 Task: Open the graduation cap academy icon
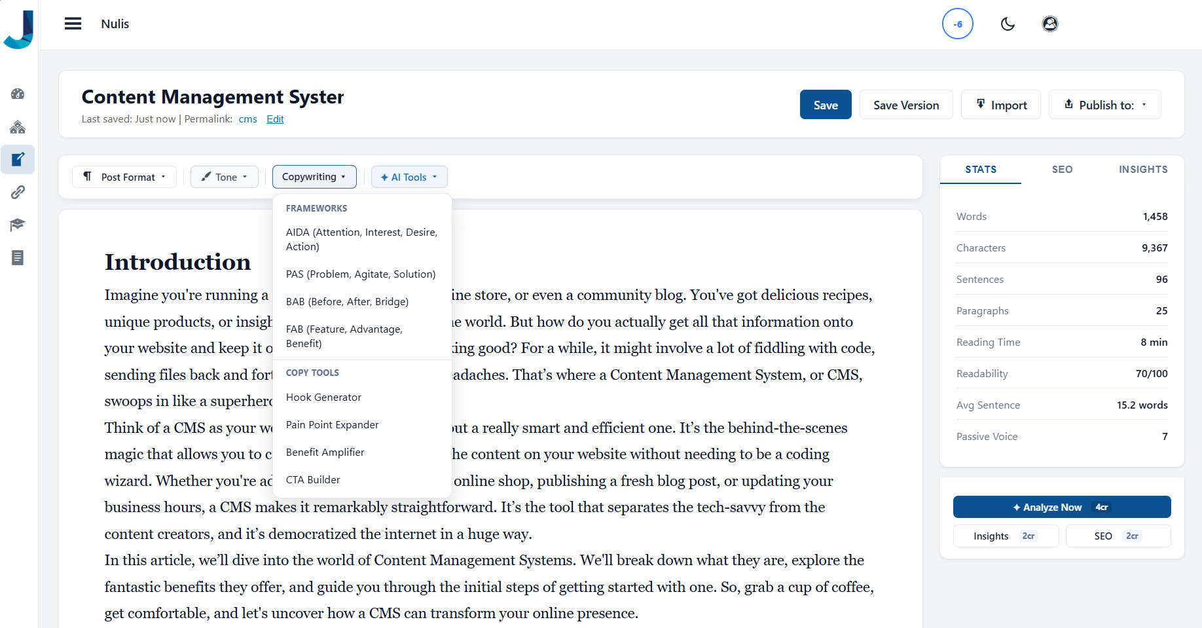pyautogui.click(x=18, y=225)
